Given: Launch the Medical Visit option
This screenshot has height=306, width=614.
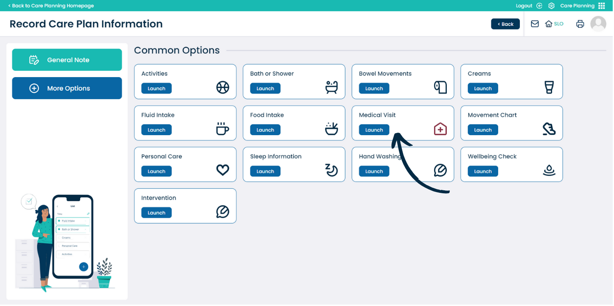Looking at the screenshot, I should coord(374,130).
